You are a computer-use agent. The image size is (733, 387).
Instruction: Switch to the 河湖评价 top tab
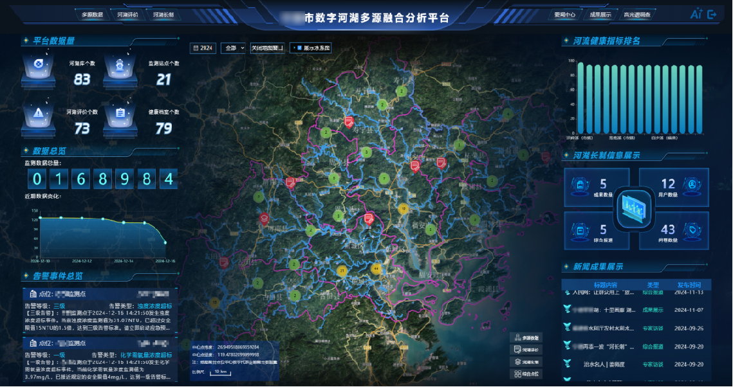click(x=129, y=14)
